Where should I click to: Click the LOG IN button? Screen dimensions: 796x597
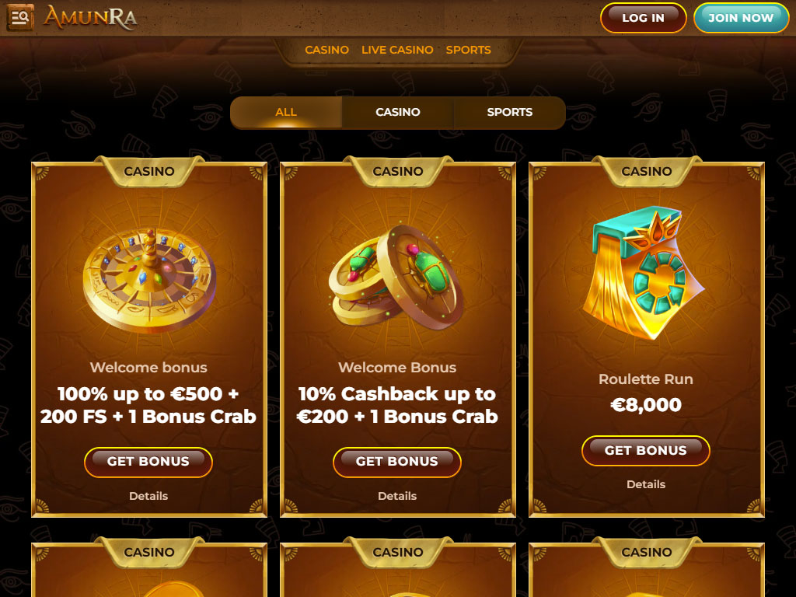[x=643, y=18]
